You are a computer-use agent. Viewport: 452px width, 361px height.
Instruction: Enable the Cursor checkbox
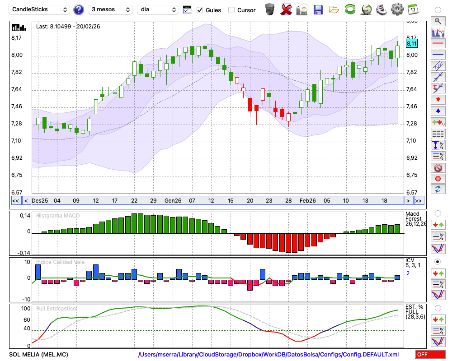tap(231, 10)
